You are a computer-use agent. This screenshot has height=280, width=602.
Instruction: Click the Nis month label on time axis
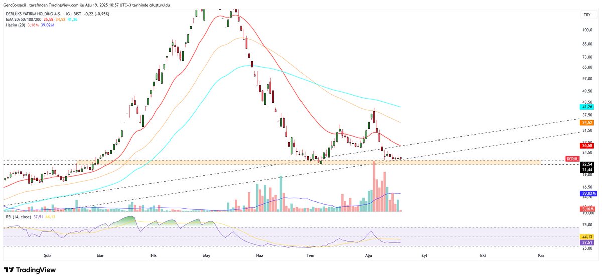tap(154, 256)
